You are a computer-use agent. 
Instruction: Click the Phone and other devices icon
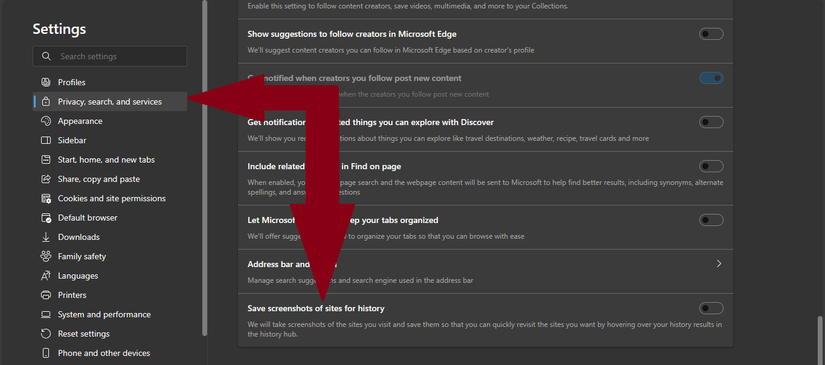click(46, 353)
